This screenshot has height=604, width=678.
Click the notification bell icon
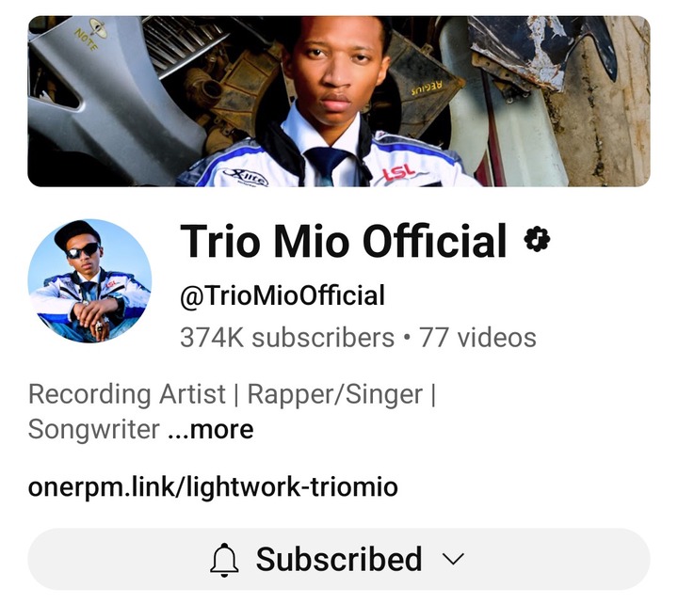[x=224, y=560]
